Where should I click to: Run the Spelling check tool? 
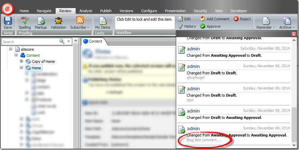24,23
